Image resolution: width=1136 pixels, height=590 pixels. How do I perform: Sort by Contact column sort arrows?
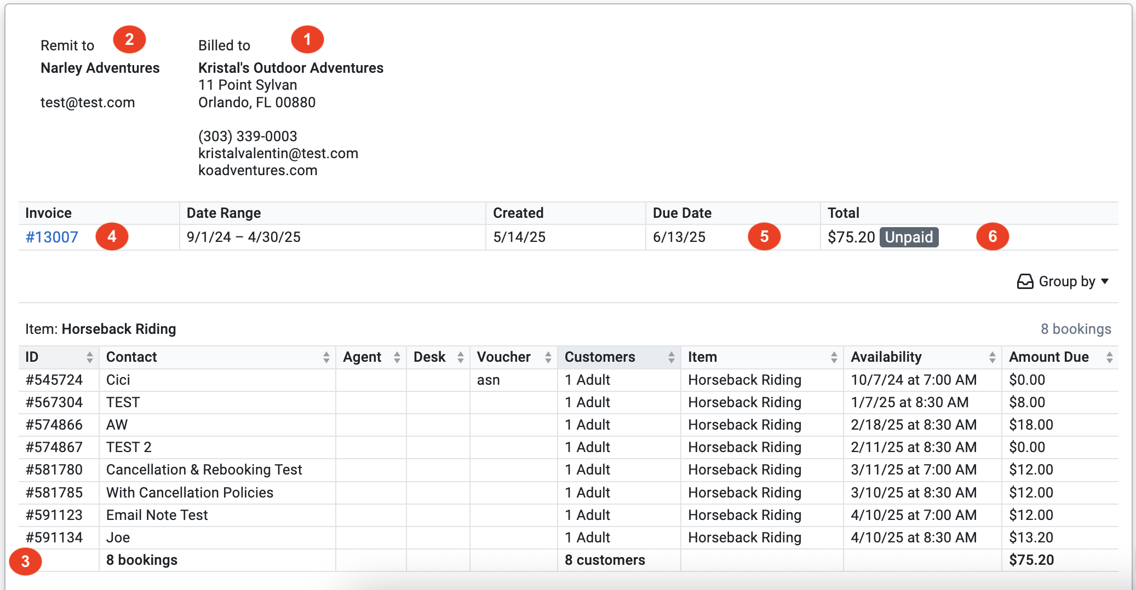(x=326, y=357)
